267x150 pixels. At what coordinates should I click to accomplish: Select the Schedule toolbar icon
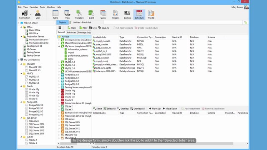pyautogui.click(x=139, y=15)
